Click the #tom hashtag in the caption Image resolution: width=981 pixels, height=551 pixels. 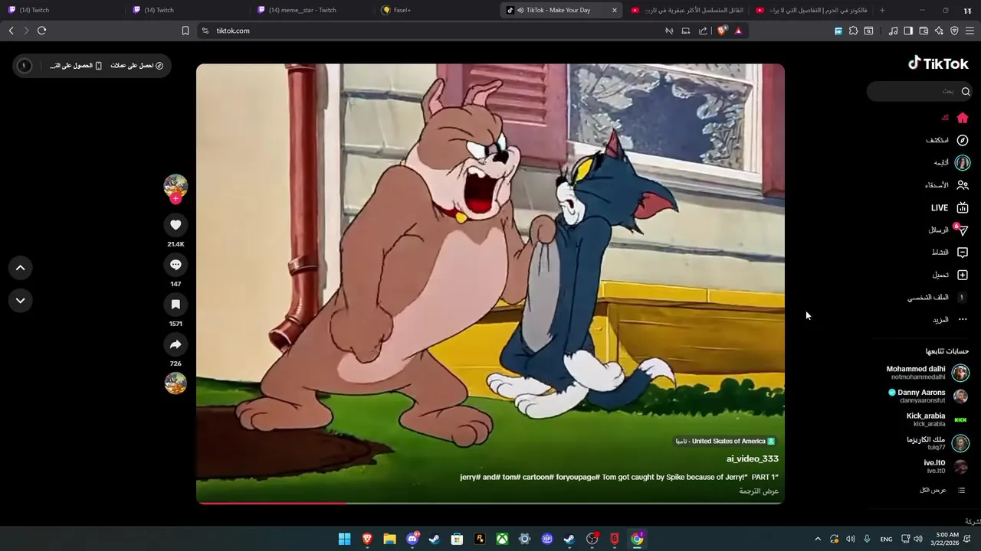[511, 477]
